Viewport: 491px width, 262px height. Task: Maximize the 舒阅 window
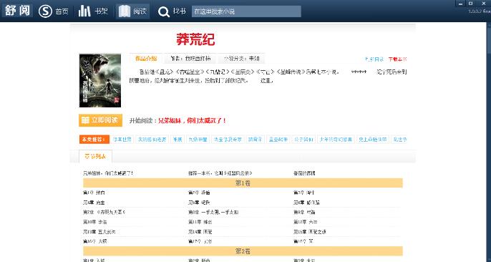tap(471, 4)
